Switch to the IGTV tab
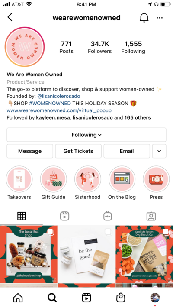173x308 pixels. pyautogui.click(x=108, y=216)
